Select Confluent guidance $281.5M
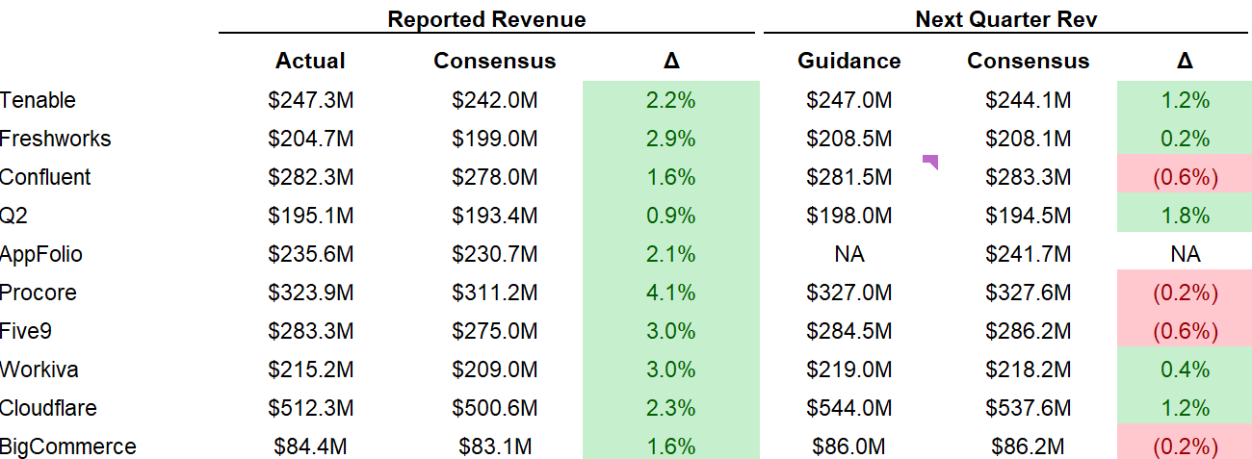The image size is (1252, 459). (849, 177)
